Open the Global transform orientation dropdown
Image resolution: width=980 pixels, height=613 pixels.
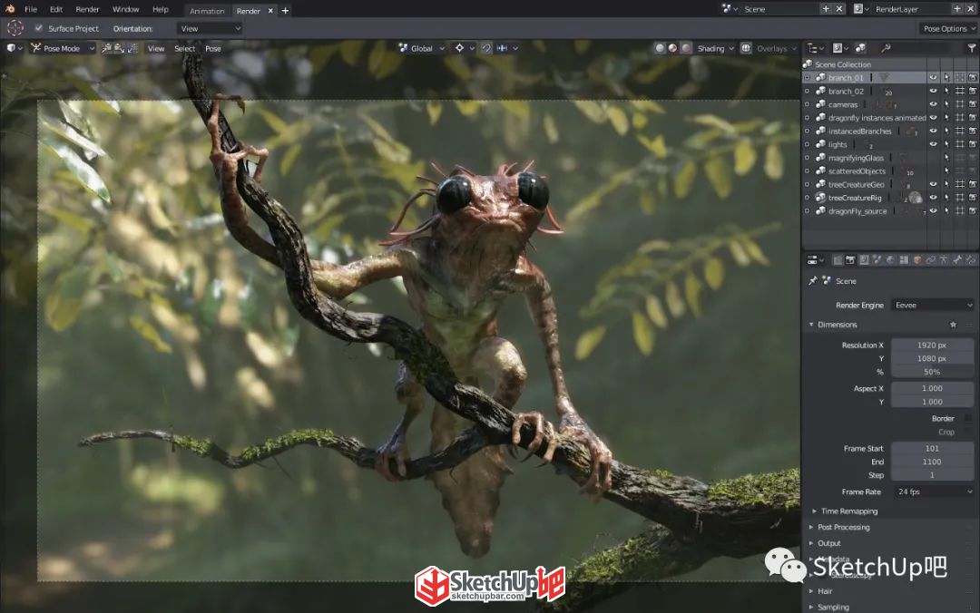click(421, 48)
